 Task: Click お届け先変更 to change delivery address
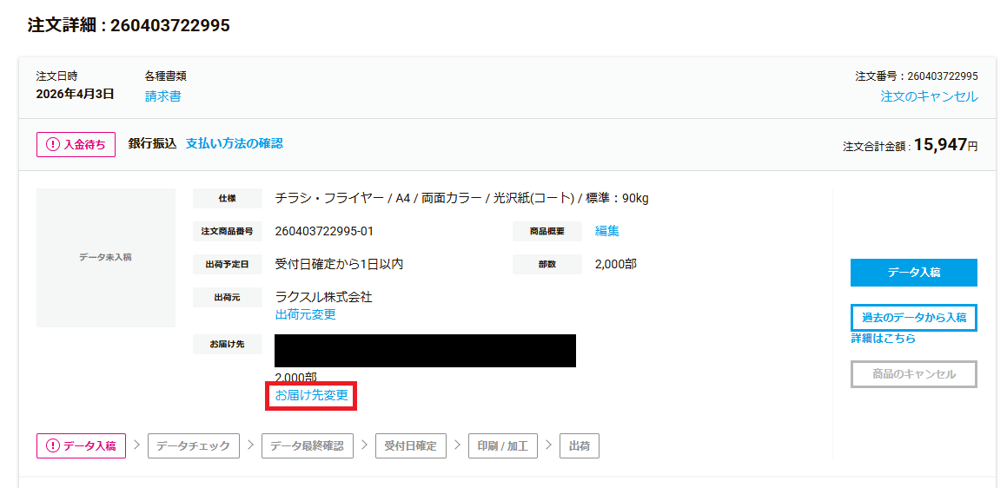[311, 396]
